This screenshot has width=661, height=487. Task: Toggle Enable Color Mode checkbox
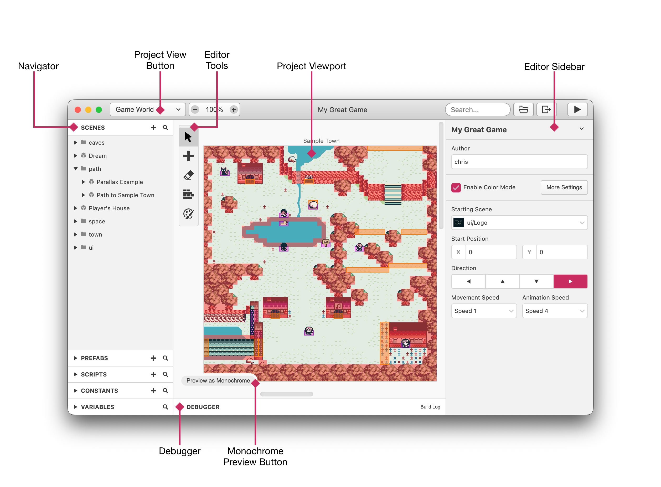click(x=456, y=187)
